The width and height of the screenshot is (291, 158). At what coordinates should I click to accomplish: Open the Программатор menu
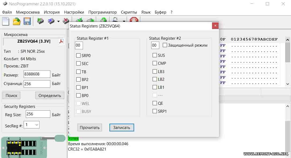pos(103,12)
